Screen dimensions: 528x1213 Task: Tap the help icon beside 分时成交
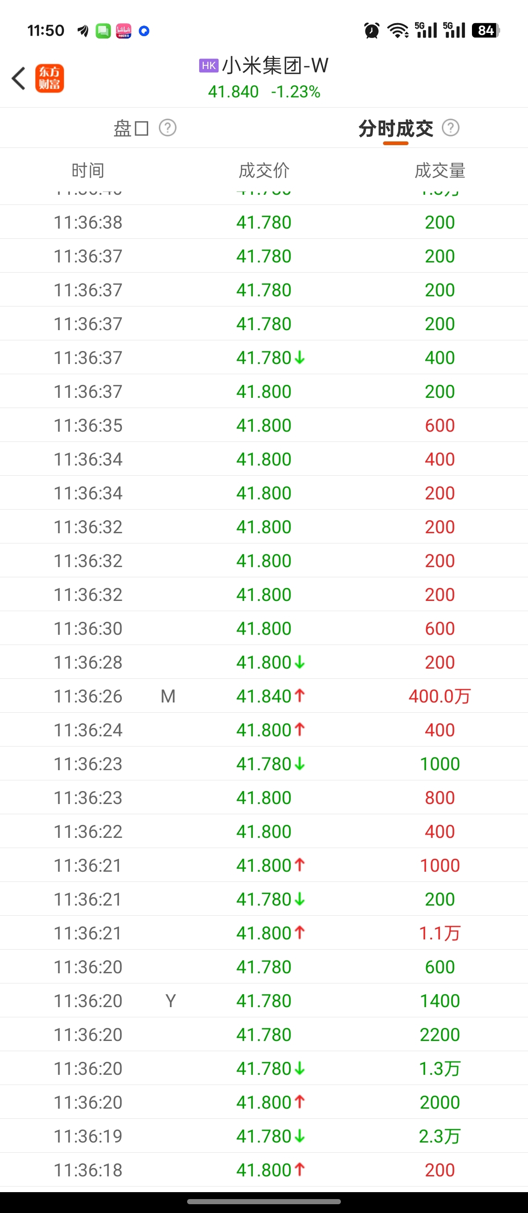(x=451, y=128)
